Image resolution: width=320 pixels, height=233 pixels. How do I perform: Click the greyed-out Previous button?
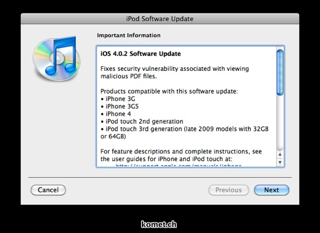pos(229,190)
